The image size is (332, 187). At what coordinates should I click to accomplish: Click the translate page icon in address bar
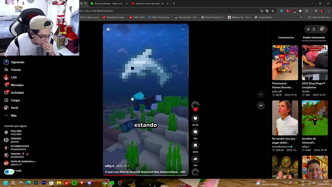(x=267, y=11)
